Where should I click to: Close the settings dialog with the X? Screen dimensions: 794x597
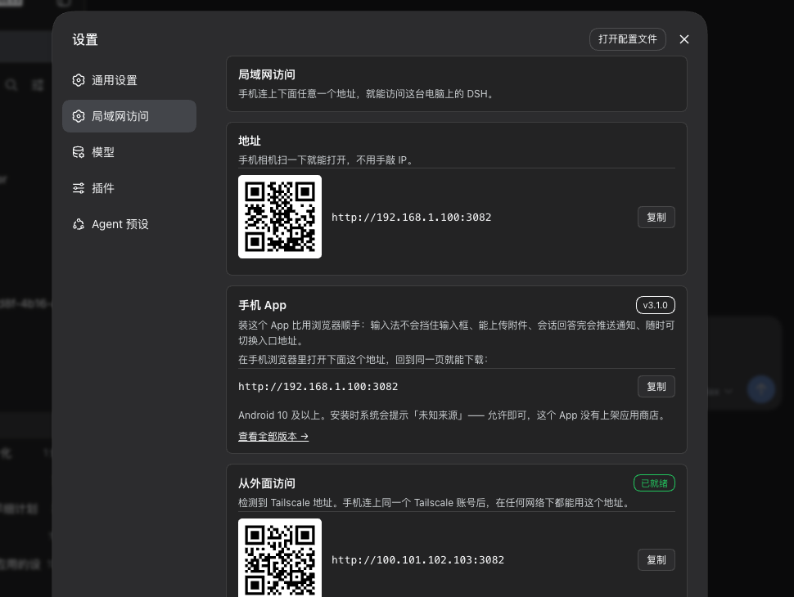point(684,39)
